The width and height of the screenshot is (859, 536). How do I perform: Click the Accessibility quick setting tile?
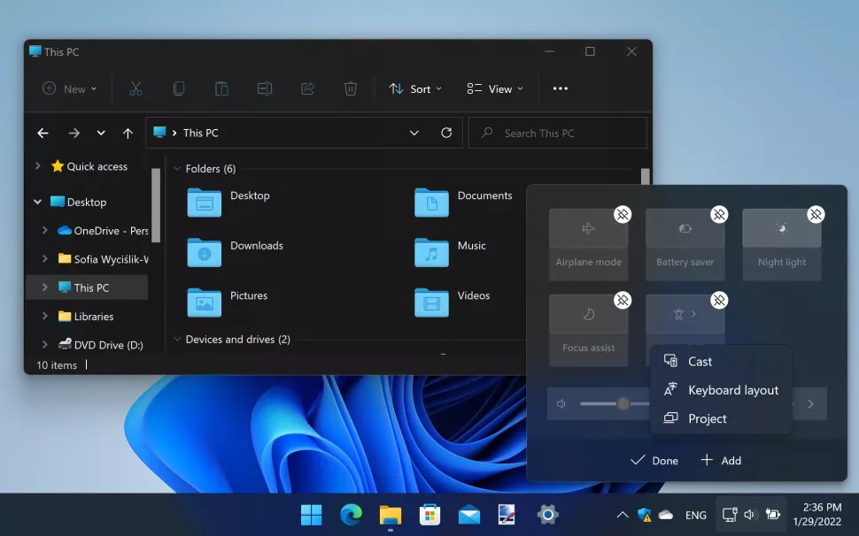pos(685,315)
